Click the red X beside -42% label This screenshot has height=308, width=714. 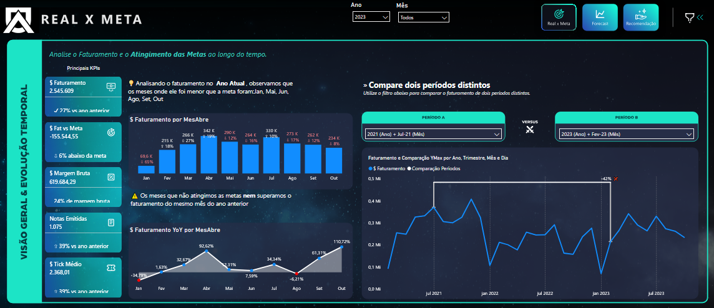[x=616, y=179]
